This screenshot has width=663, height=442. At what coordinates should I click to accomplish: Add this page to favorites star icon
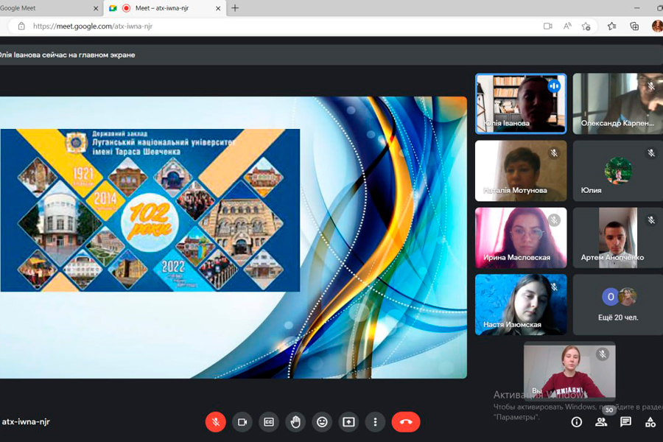pyautogui.click(x=586, y=26)
